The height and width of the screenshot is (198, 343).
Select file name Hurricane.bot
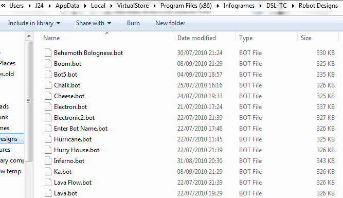coord(73,139)
